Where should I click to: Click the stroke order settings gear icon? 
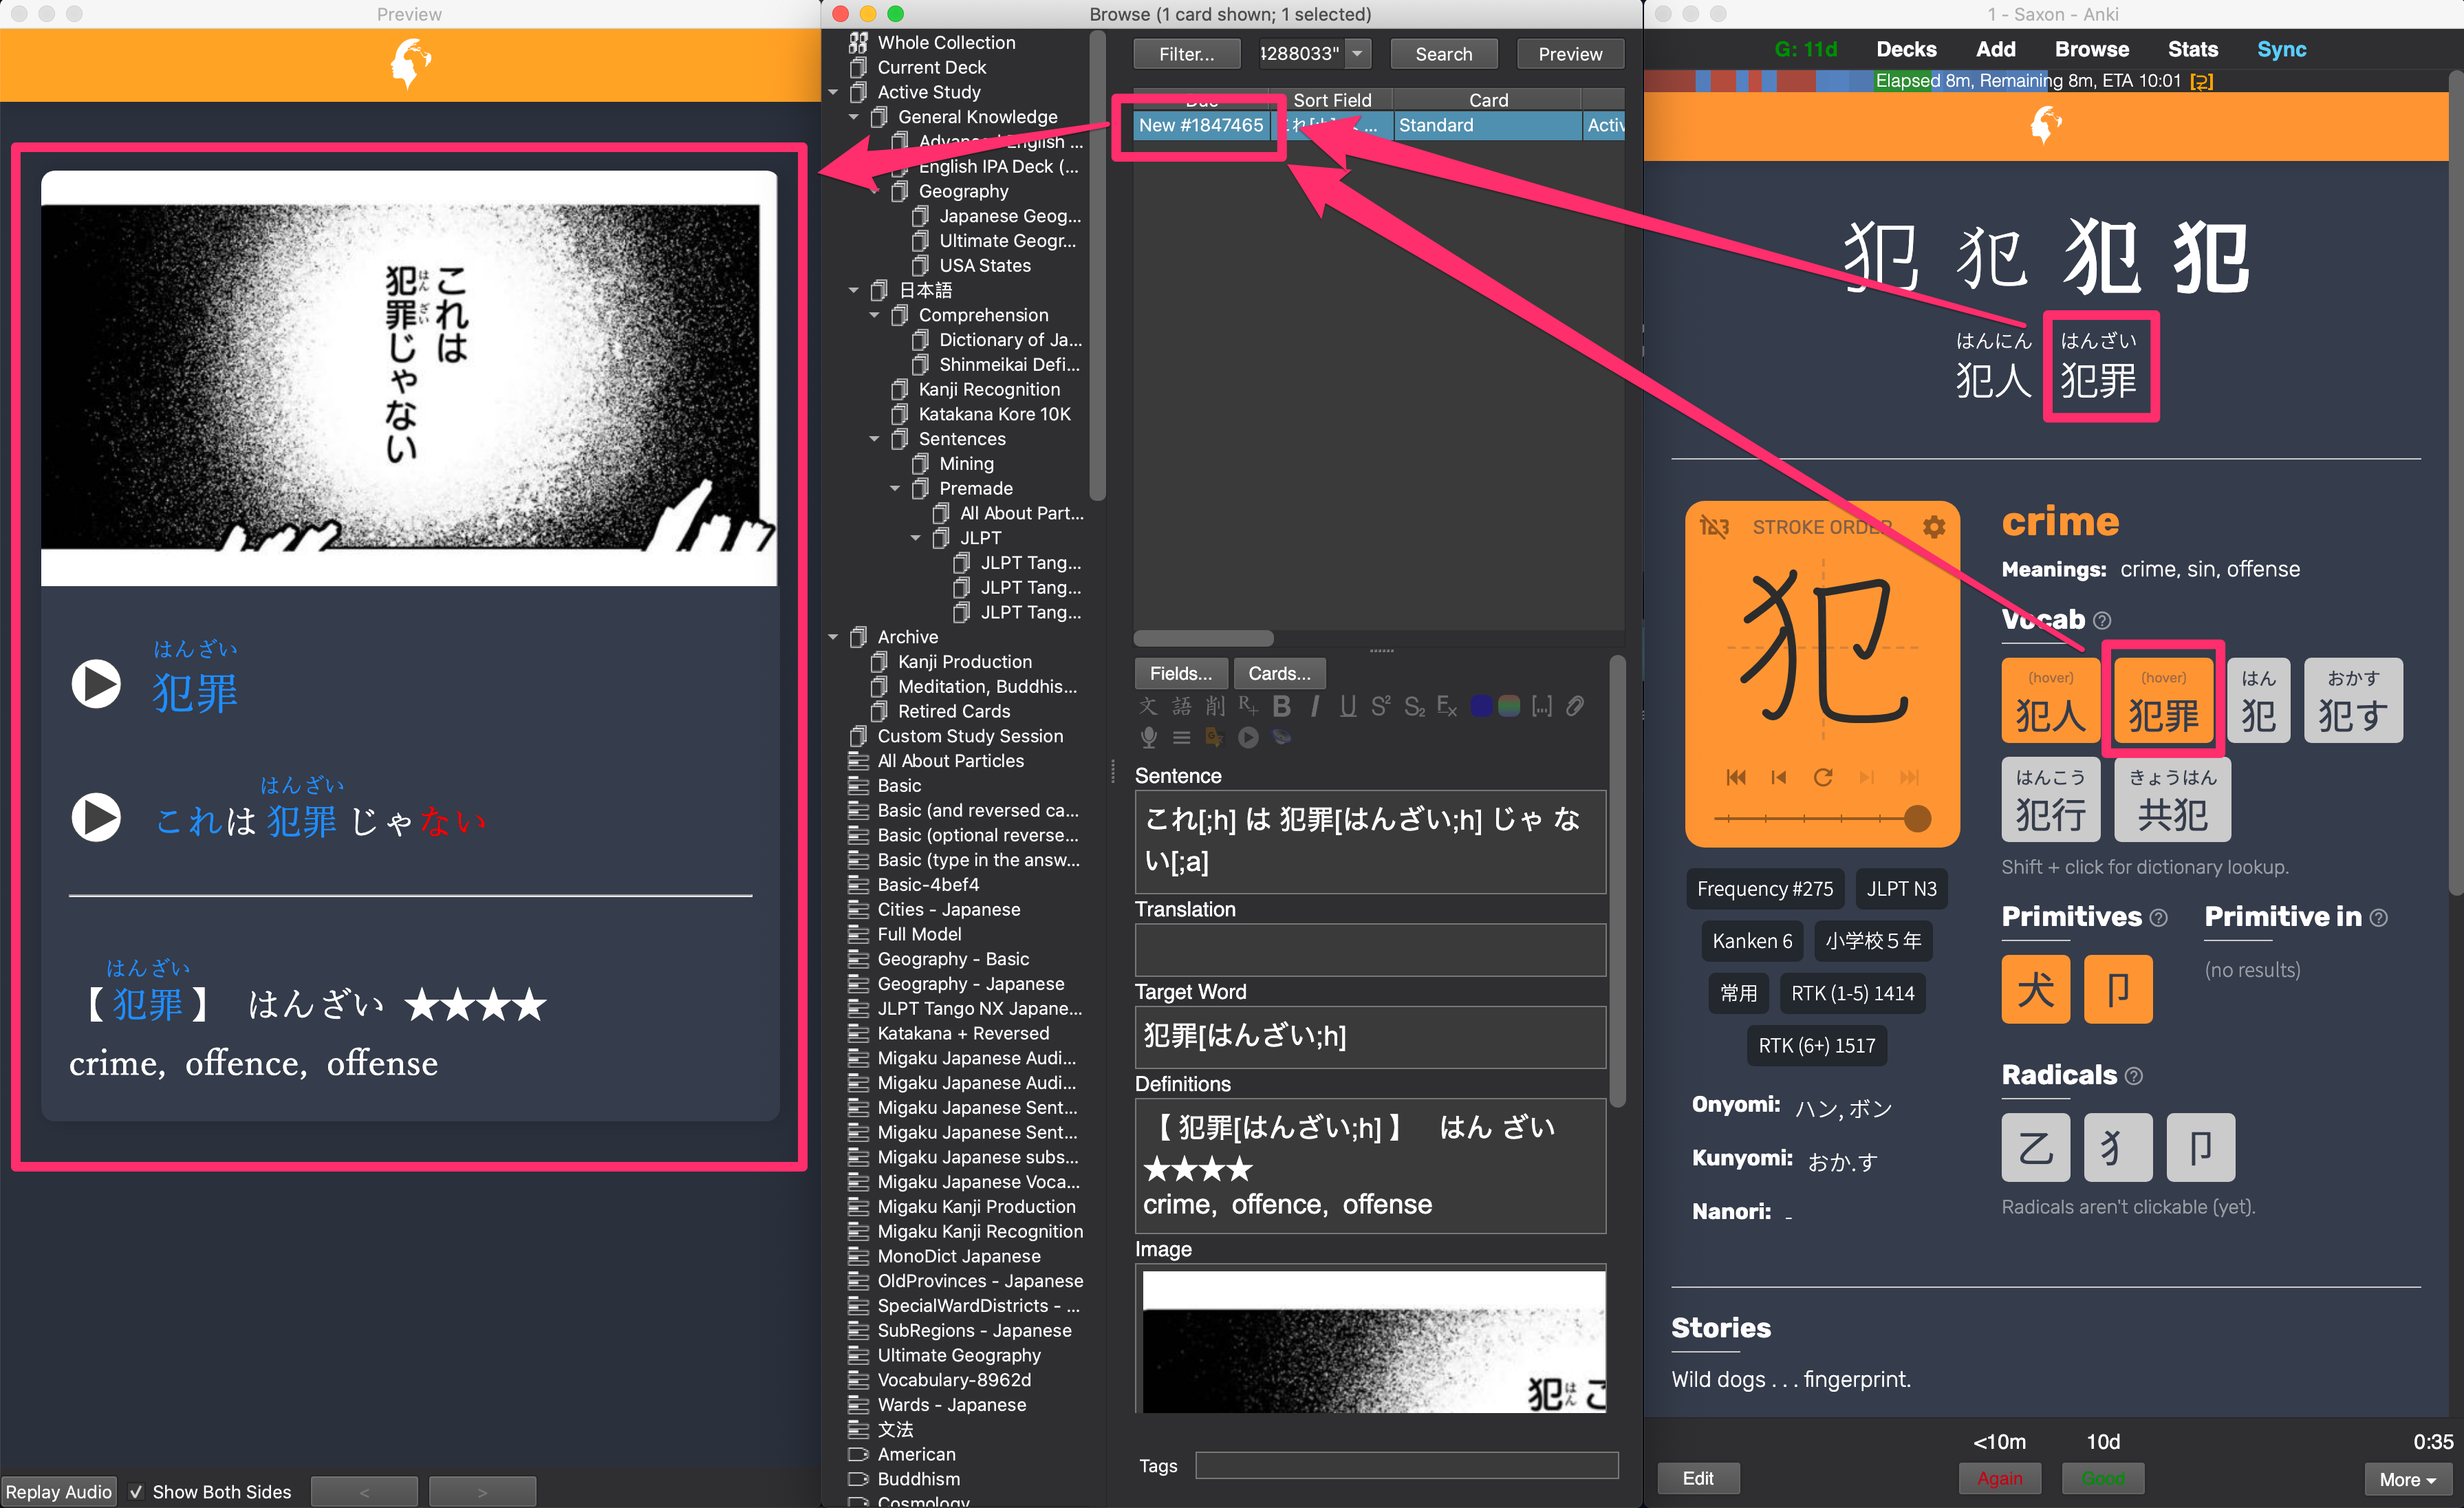(1934, 527)
